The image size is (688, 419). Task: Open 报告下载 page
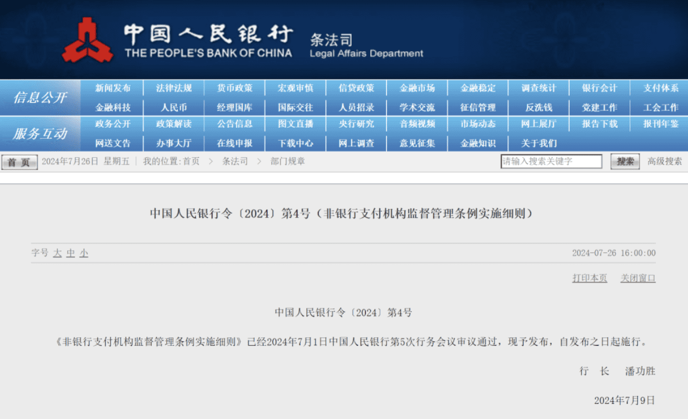pos(600,124)
